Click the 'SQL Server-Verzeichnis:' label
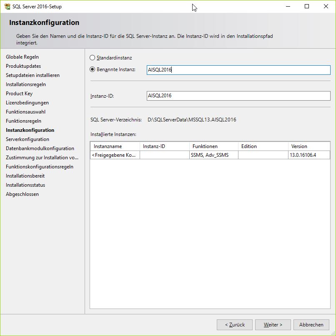The image size is (336, 336). 116,120
